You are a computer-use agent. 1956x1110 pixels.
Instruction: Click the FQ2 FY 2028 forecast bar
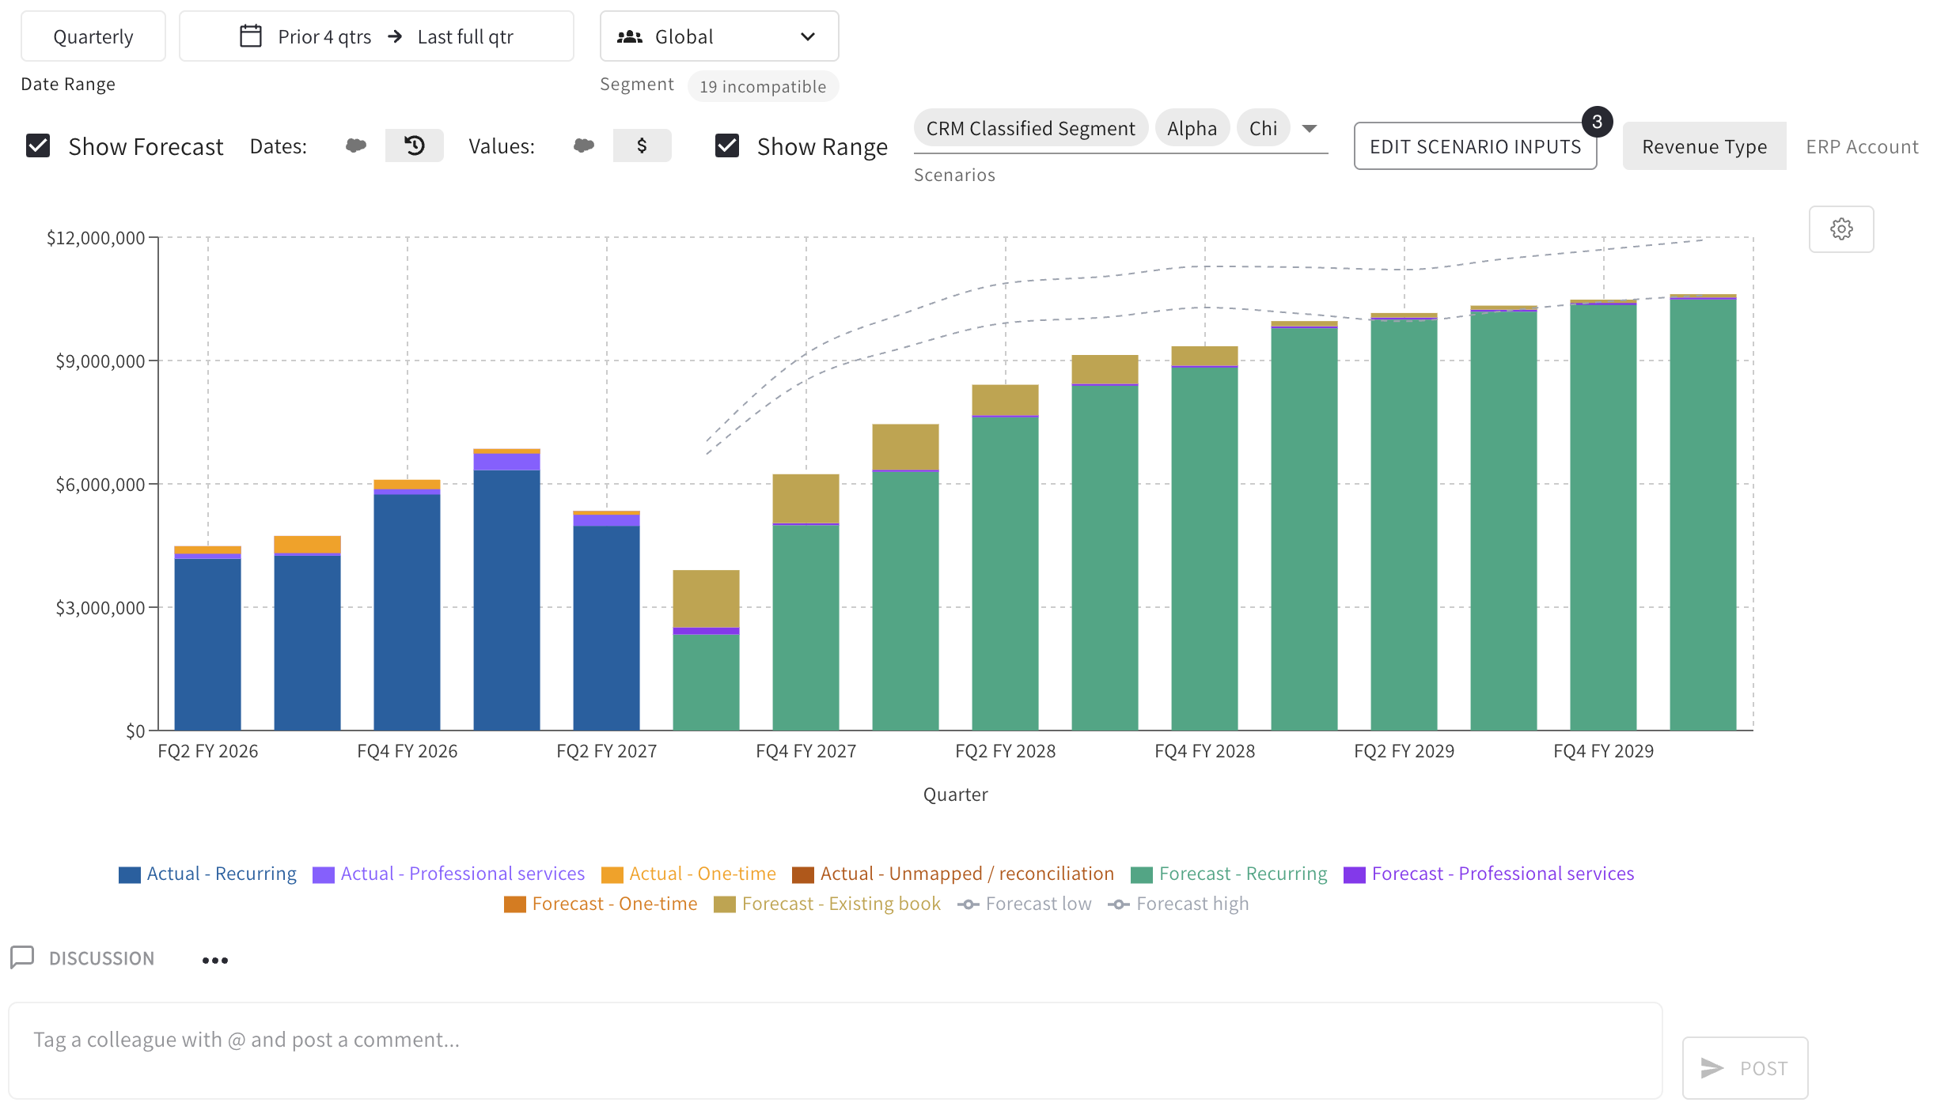pyautogui.click(x=1005, y=557)
